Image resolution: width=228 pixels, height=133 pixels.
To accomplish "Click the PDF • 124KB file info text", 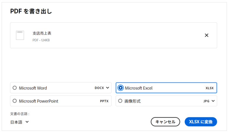I will pyautogui.click(x=41, y=40).
